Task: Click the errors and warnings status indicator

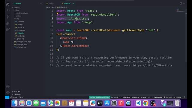Action: [14, 97]
